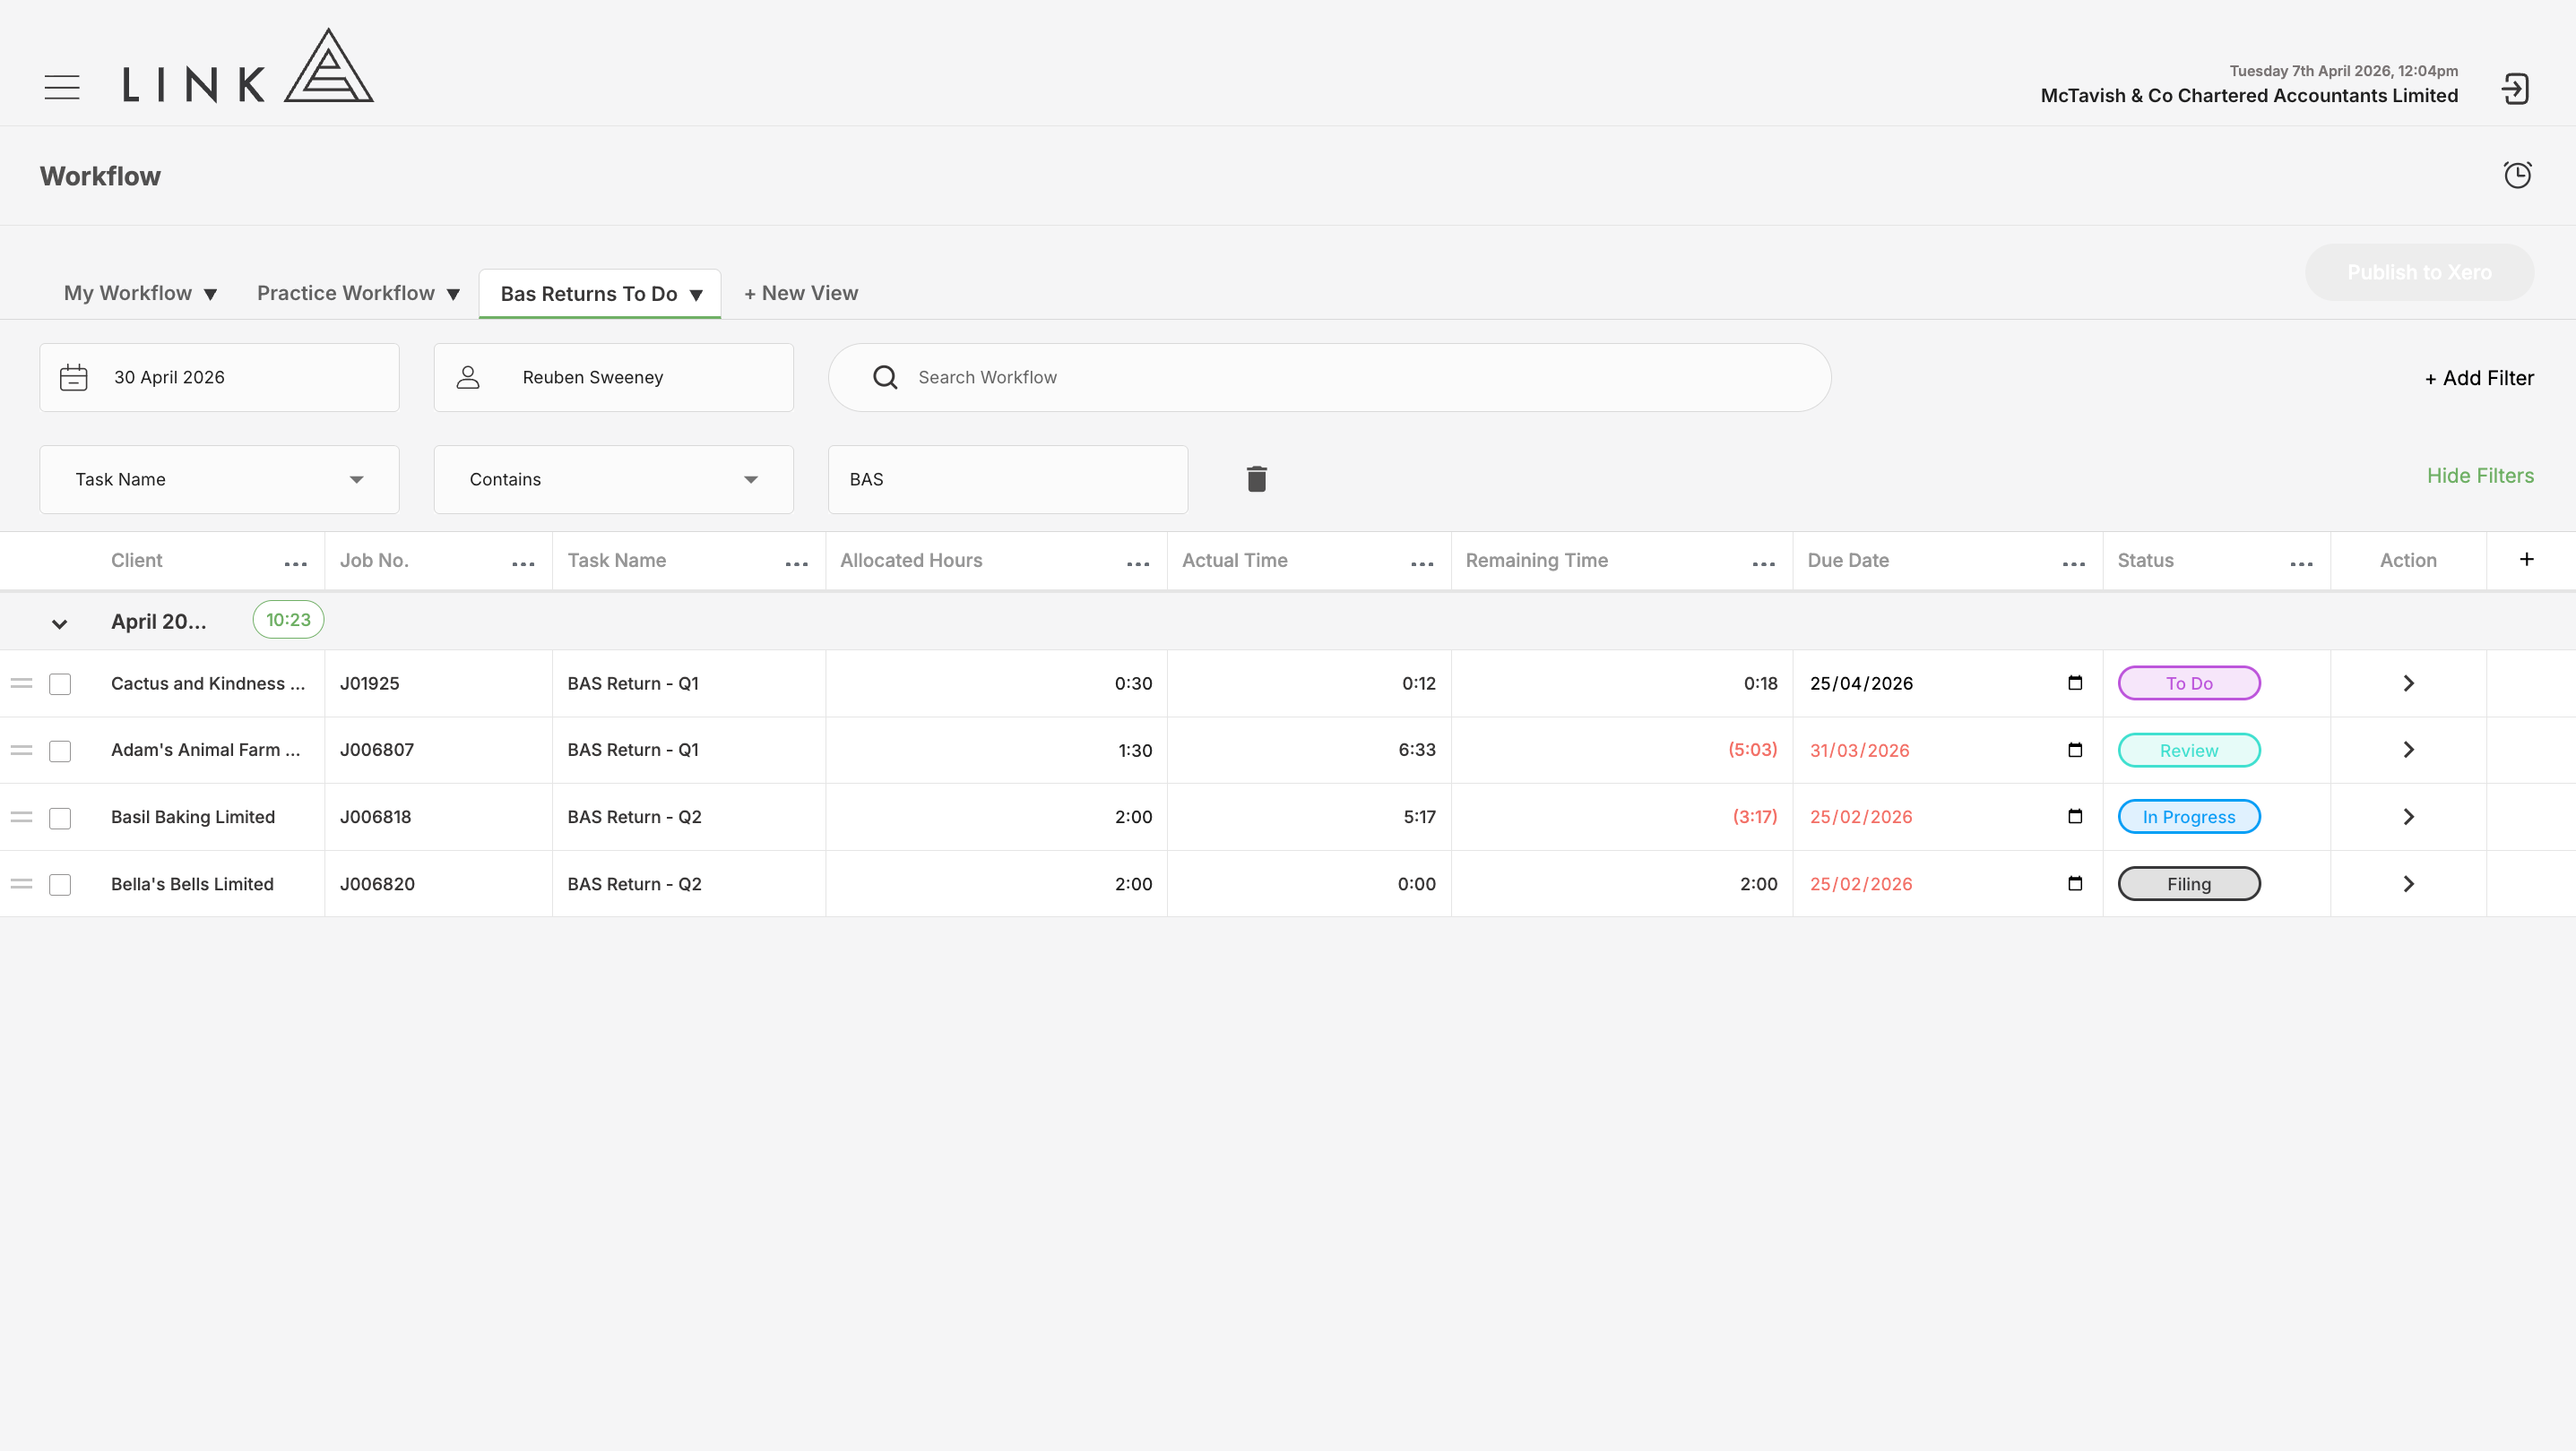Open date picker for Basil Baking due date
Image resolution: width=2576 pixels, height=1451 pixels.
tap(2075, 817)
